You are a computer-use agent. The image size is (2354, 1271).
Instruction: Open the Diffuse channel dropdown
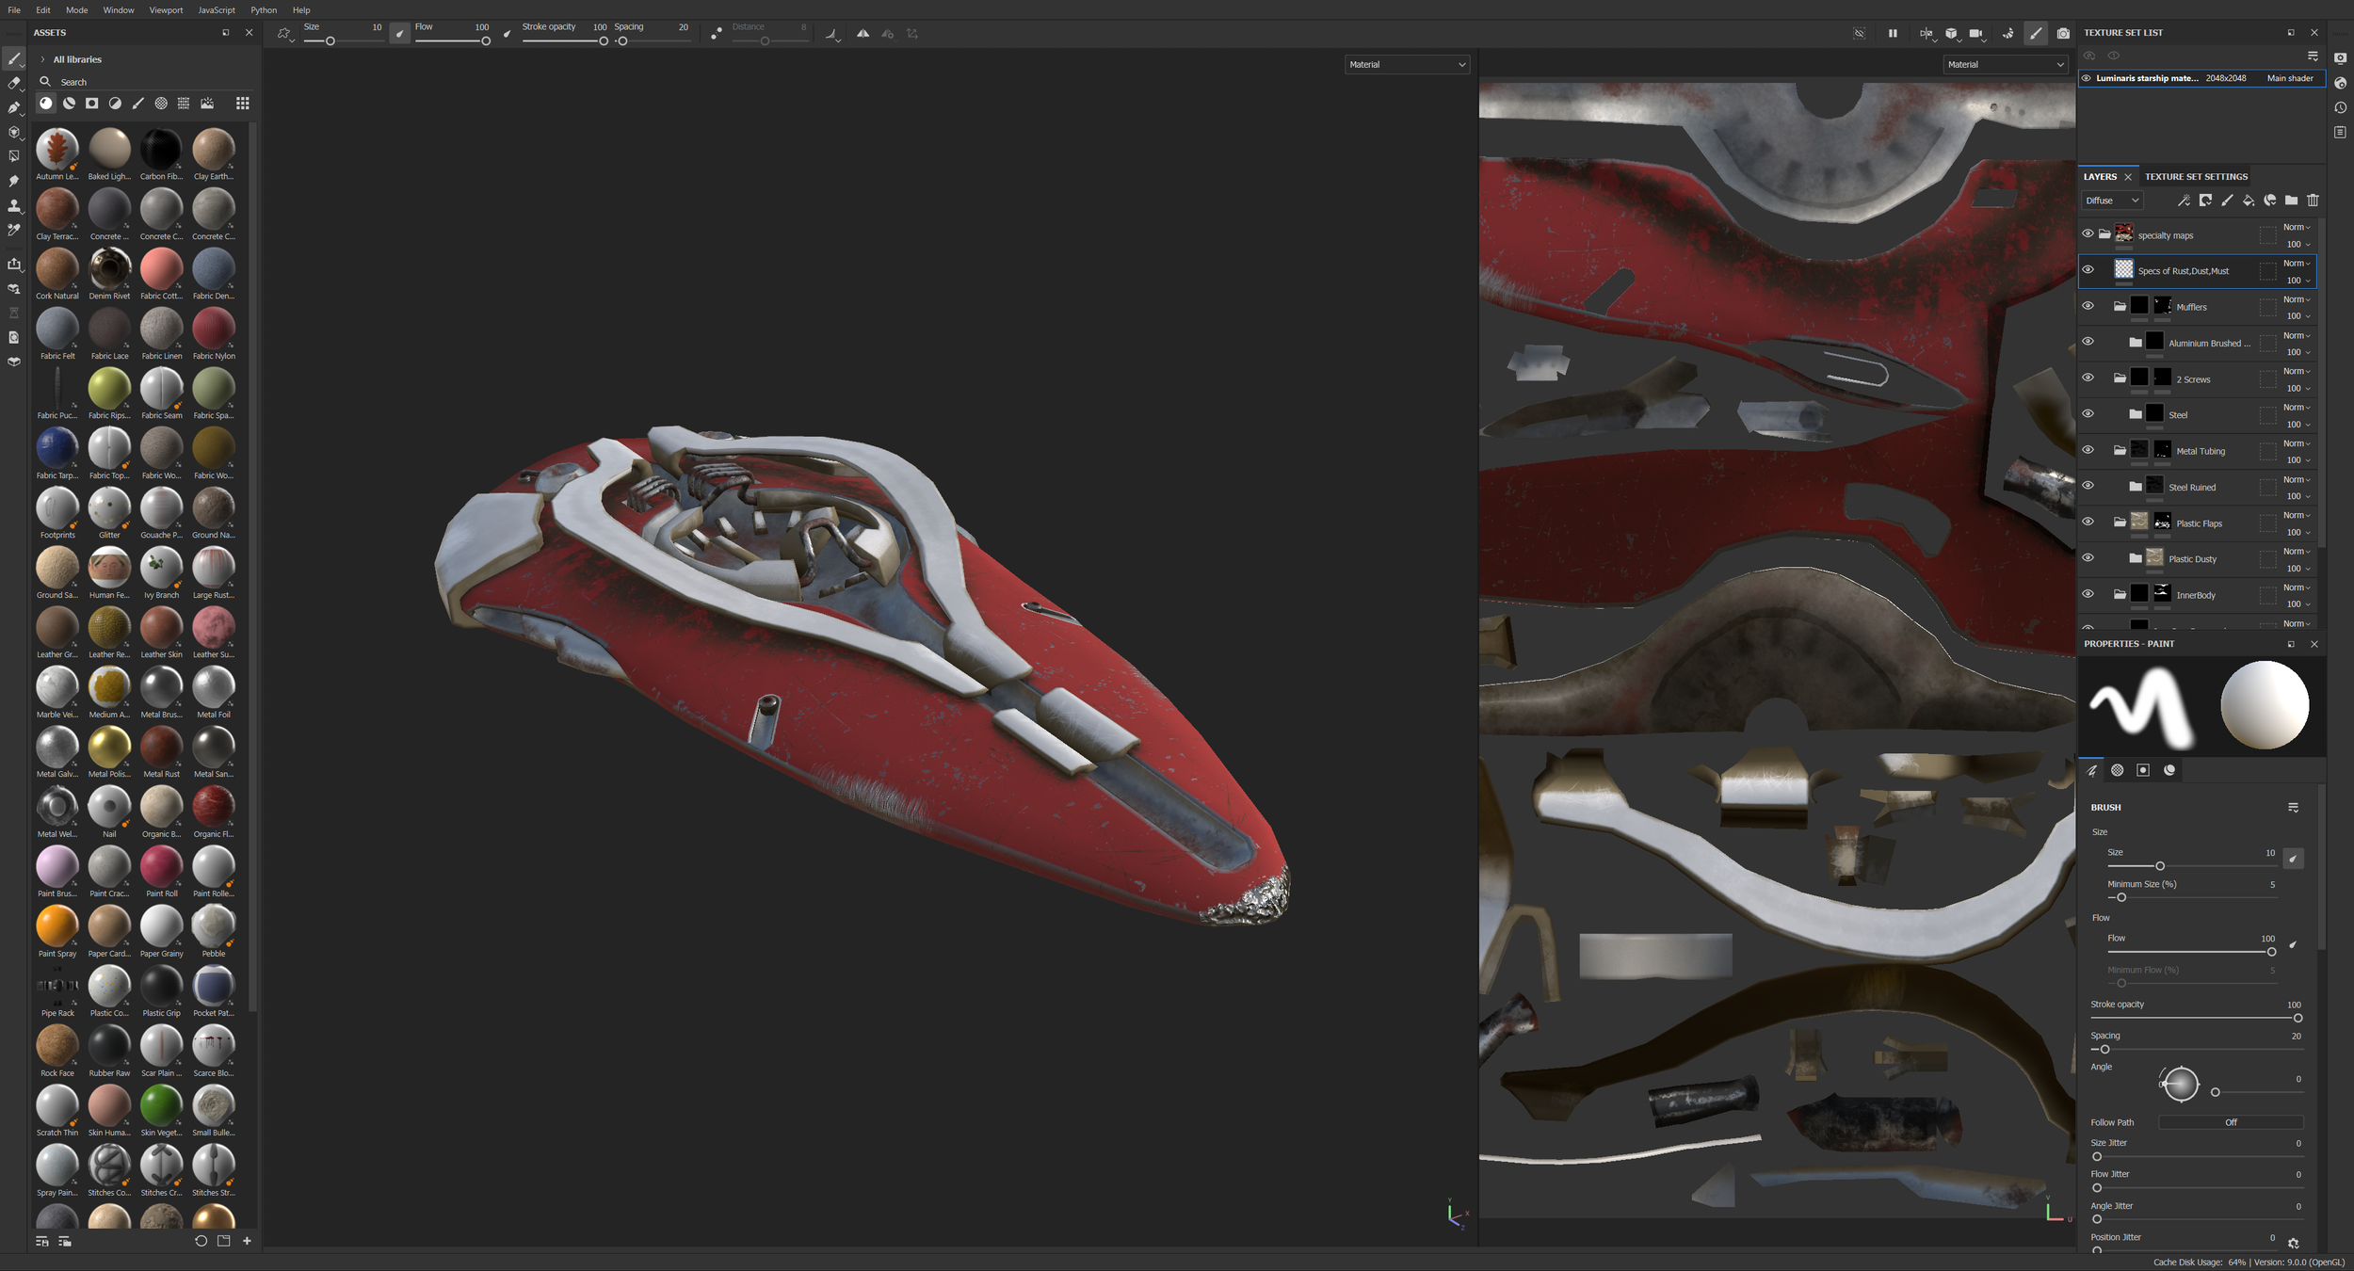tap(2112, 201)
